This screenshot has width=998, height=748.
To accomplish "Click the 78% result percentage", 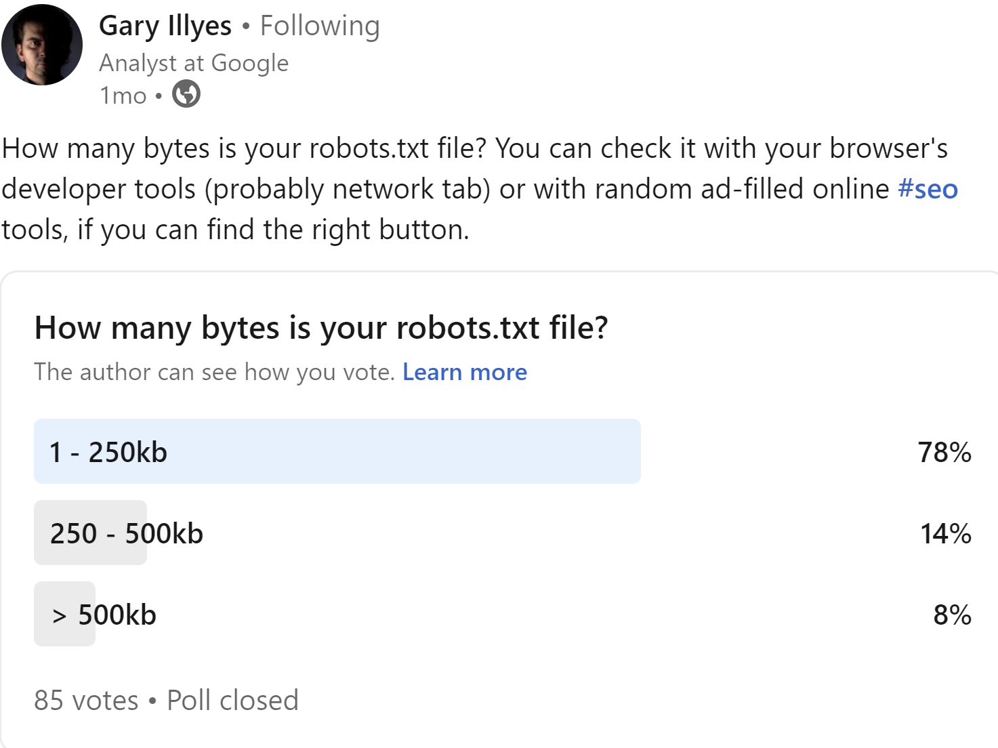I will (x=944, y=453).
